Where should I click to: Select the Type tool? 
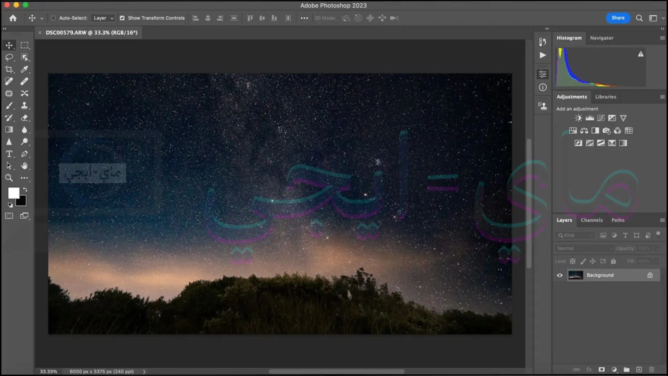pyautogui.click(x=9, y=154)
